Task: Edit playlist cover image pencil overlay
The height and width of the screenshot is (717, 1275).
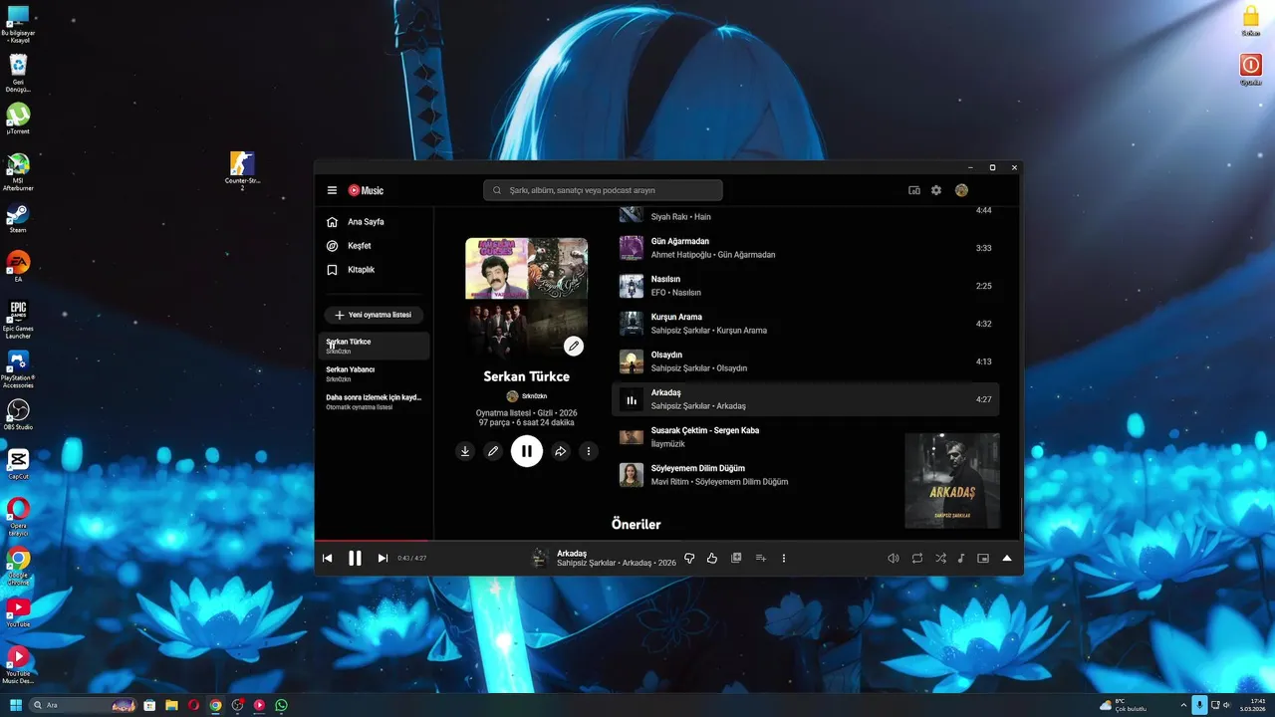Action: (x=574, y=346)
